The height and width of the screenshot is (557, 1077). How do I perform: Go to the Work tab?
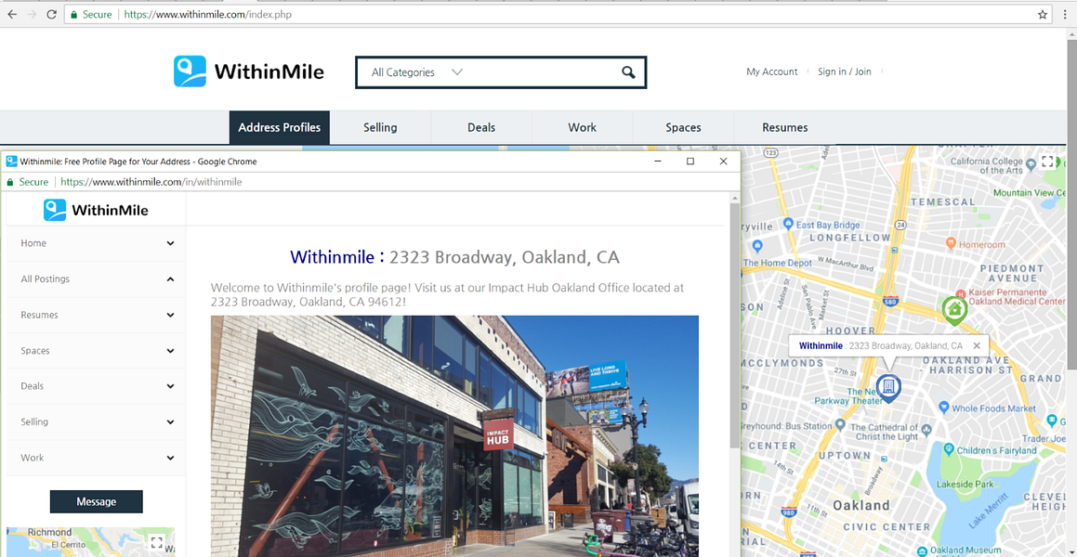tap(583, 127)
